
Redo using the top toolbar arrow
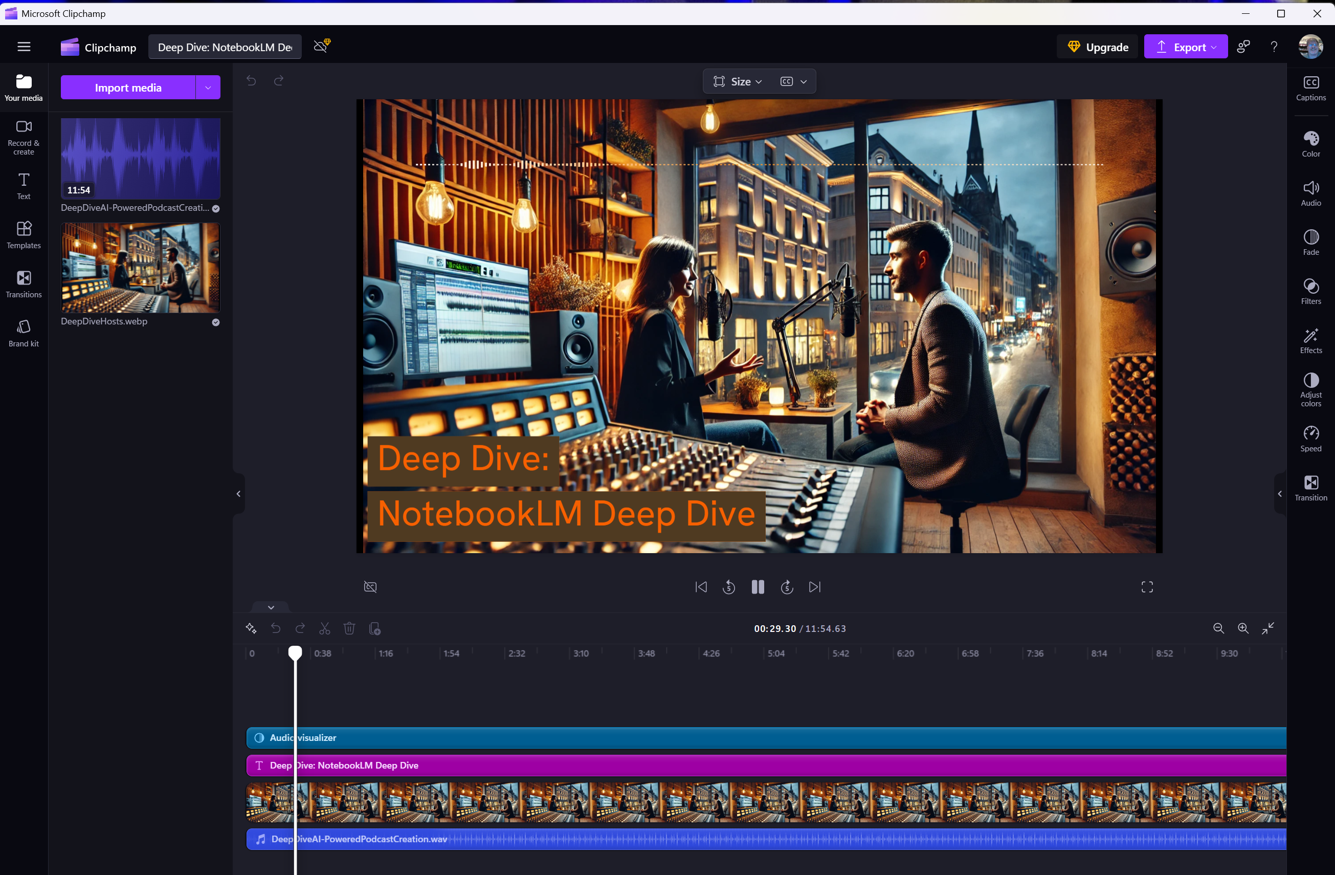[x=279, y=81]
